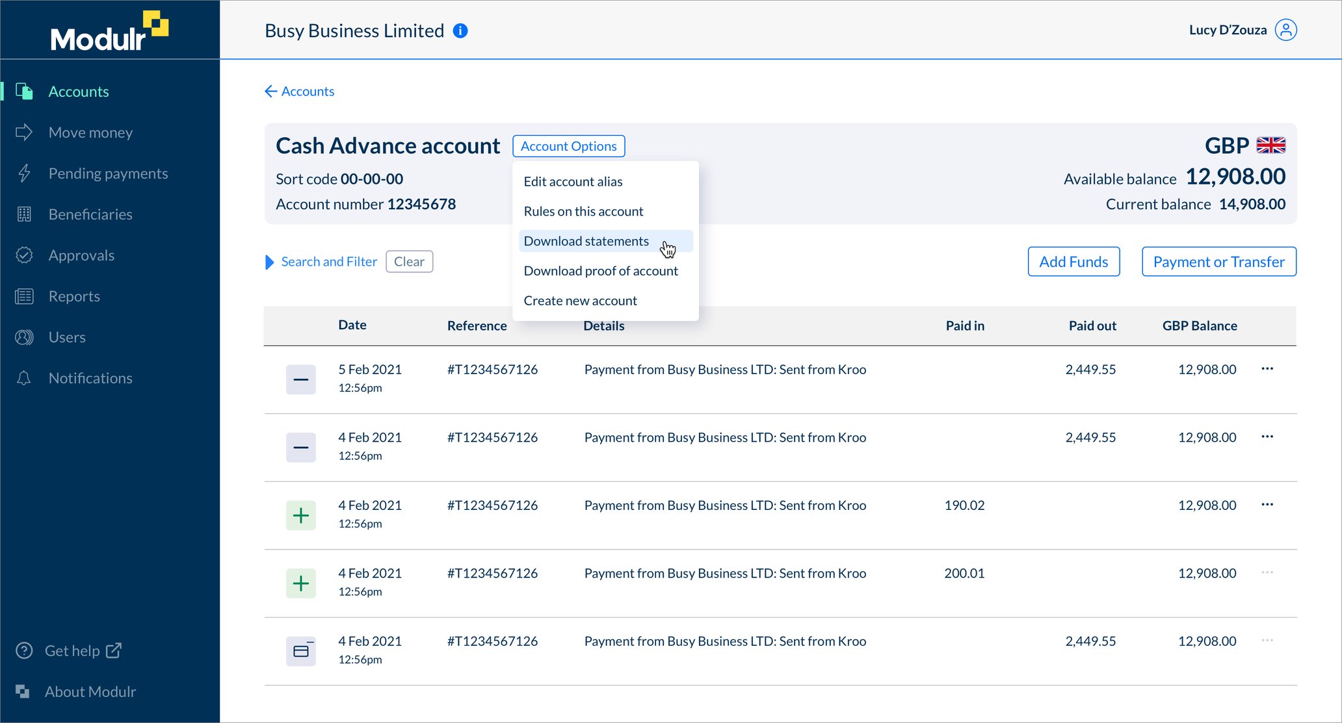Click the Cash Advance account title
Viewport: 1342px width, 723px height.
(x=388, y=146)
